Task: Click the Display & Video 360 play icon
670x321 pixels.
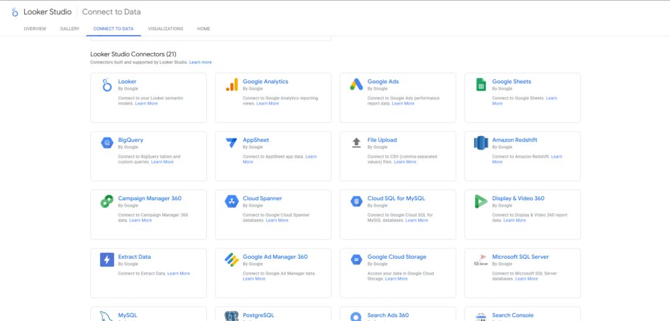Action: tap(481, 201)
